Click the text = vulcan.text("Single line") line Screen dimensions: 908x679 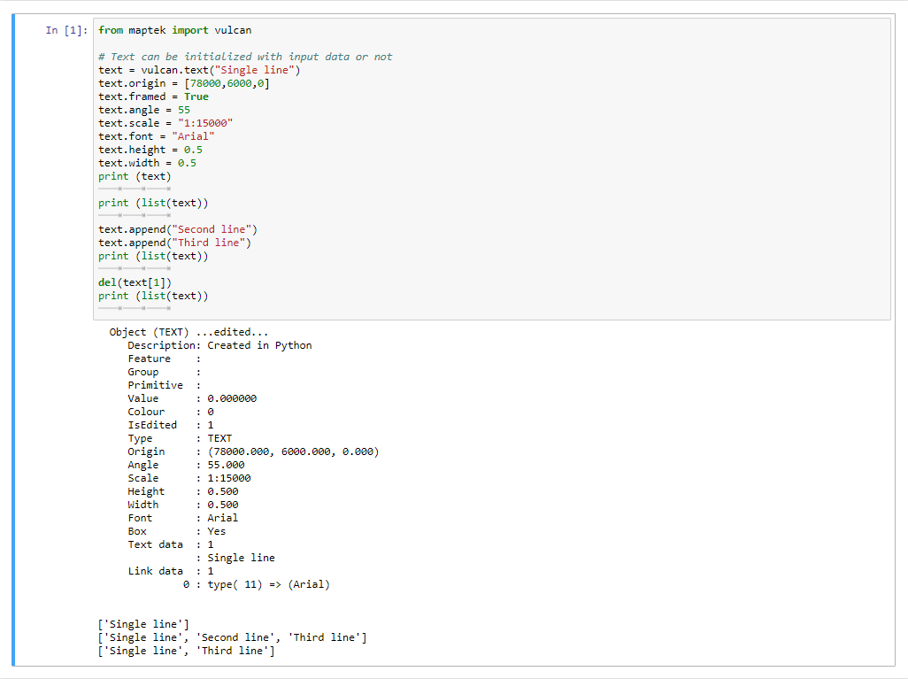[x=199, y=70]
